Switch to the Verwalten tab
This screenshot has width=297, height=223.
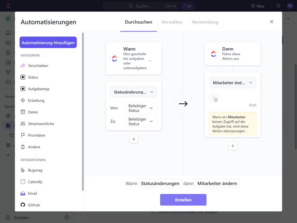[x=172, y=22]
